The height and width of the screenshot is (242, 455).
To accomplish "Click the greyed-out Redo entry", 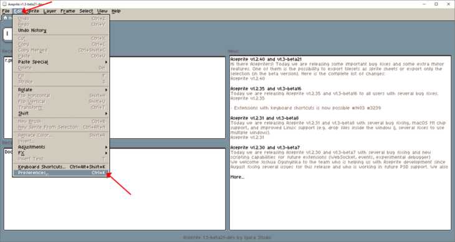I will click(61, 24).
